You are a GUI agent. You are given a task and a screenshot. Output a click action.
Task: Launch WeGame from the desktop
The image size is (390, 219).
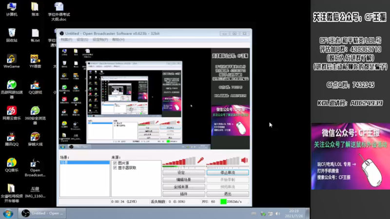pos(12,61)
